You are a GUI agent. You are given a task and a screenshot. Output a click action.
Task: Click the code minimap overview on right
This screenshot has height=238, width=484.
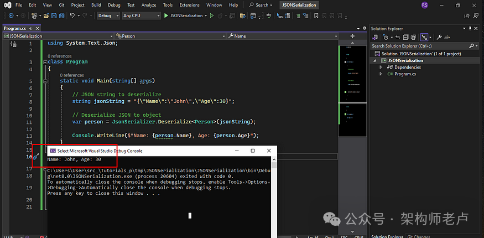[x=352, y=91]
